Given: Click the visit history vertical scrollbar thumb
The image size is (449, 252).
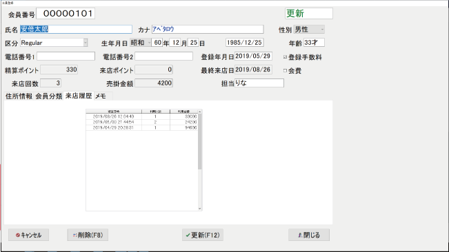Looking at the screenshot, I should point(199,142).
